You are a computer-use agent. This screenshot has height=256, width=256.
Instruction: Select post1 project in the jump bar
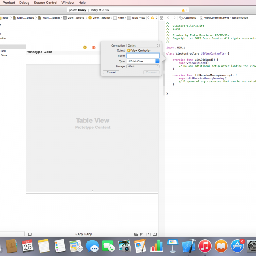[x=5, y=18]
